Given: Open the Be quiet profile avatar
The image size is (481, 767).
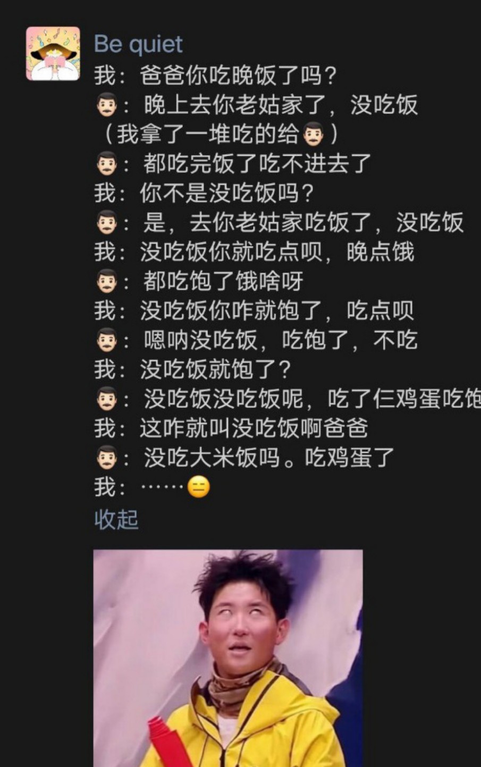Looking at the screenshot, I should pos(53,54).
